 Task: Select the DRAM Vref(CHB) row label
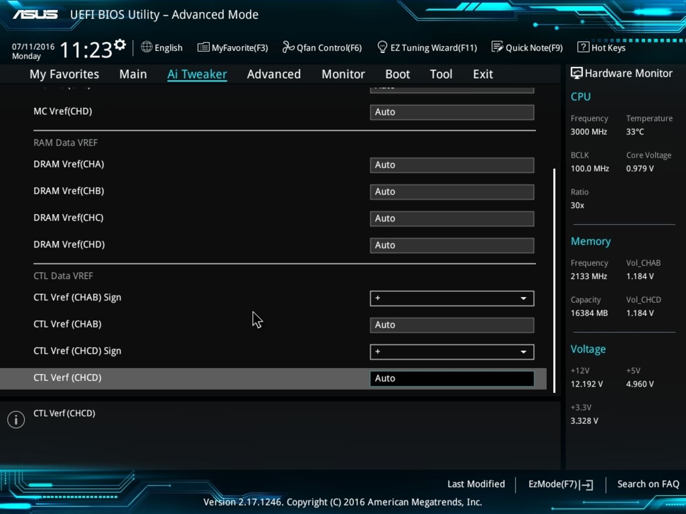[69, 191]
